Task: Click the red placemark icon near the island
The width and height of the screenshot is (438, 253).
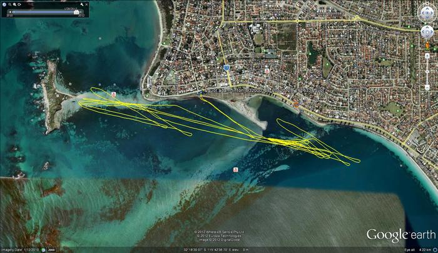Action: click(113, 94)
